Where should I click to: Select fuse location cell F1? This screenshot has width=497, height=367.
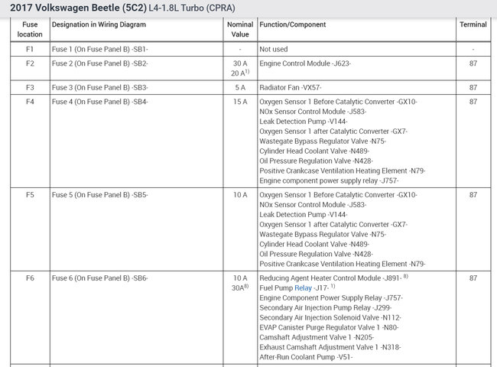30,49
